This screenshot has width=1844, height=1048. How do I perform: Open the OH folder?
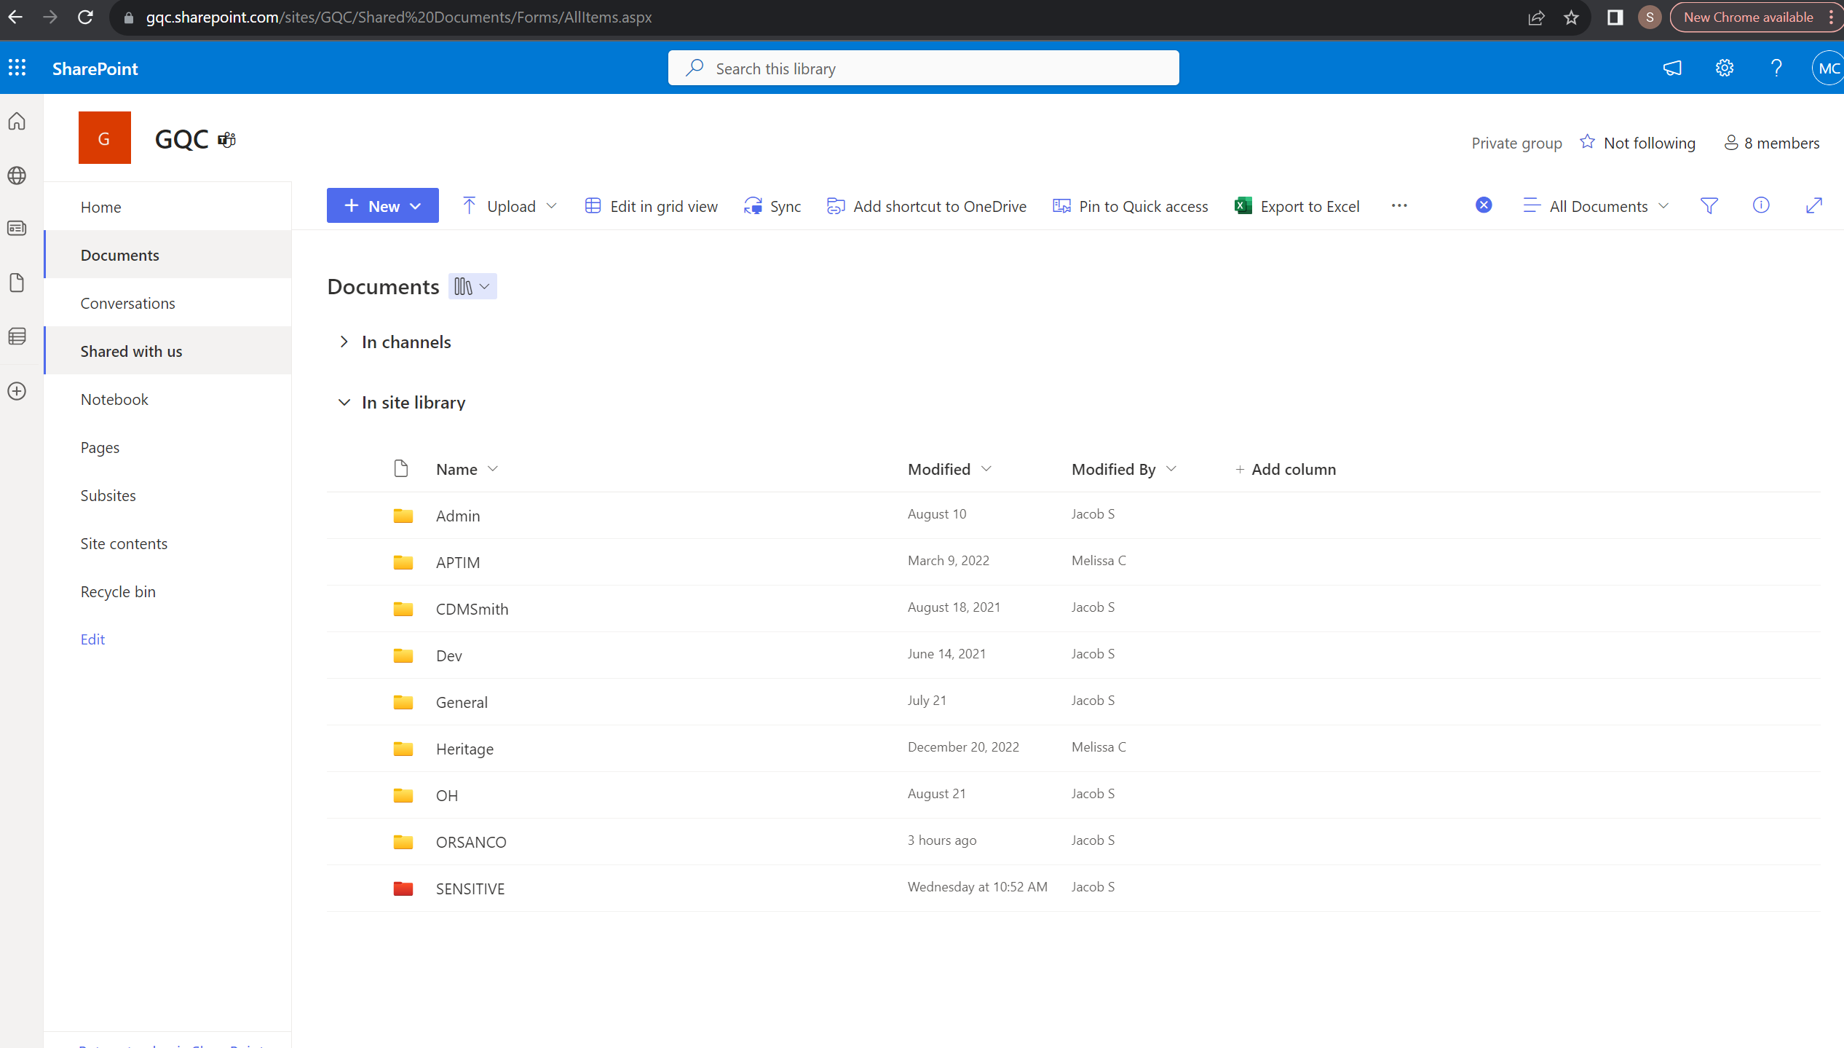(x=446, y=795)
